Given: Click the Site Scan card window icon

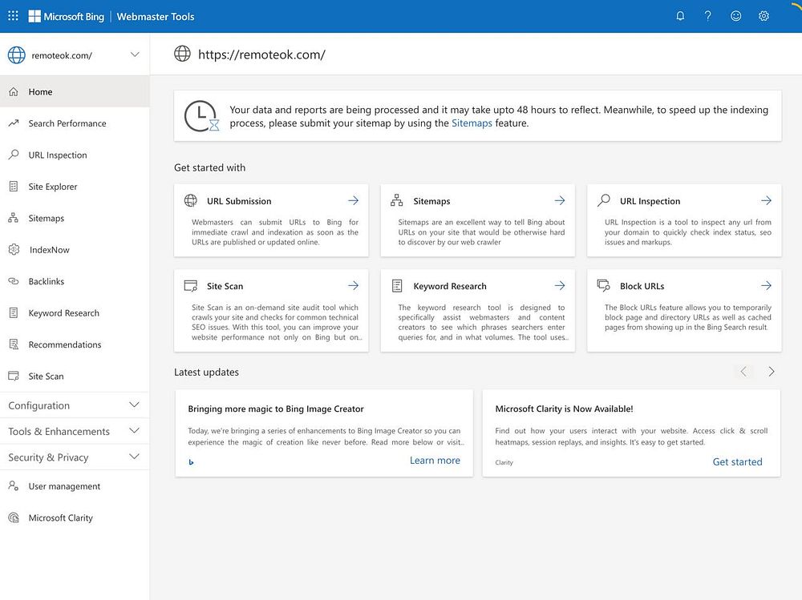Looking at the screenshot, I should click(x=191, y=286).
